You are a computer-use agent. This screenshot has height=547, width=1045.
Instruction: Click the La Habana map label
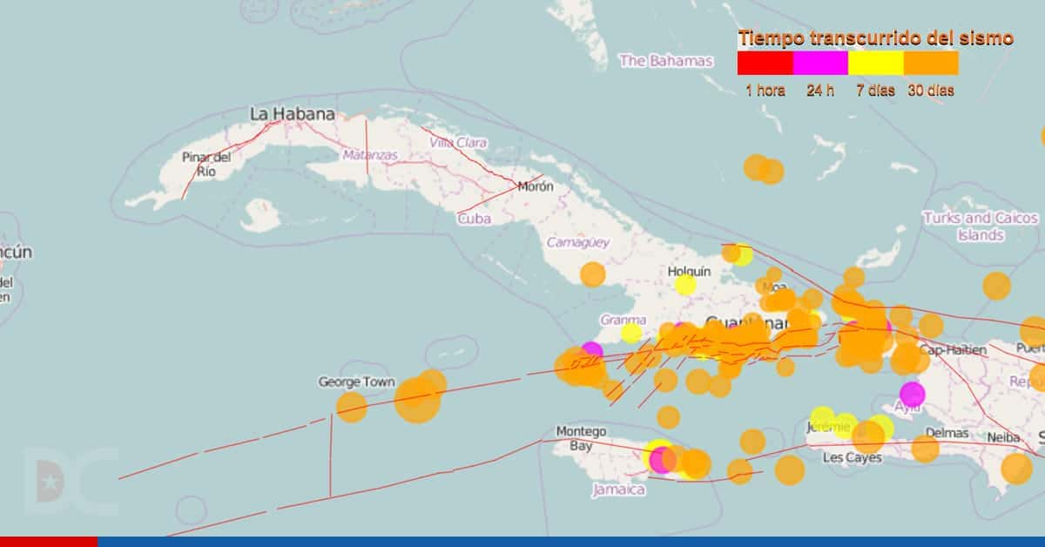tap(292, 114)
